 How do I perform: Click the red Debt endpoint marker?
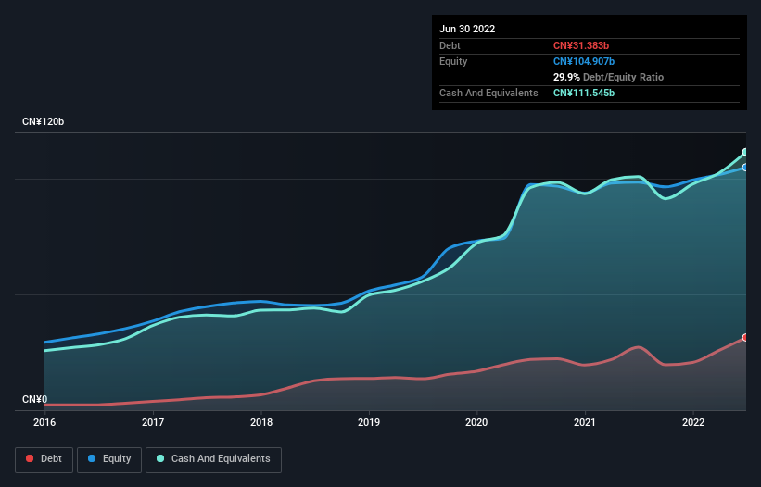[745, 337]
